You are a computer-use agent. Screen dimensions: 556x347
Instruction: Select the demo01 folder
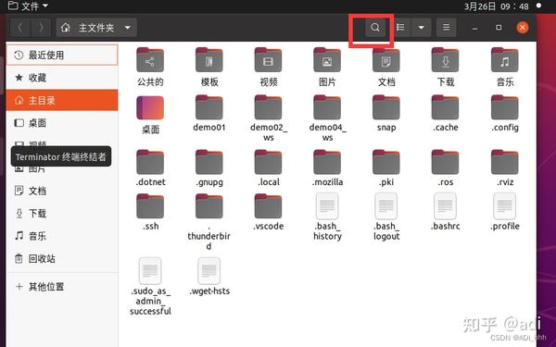pyautogui.click(x=209, y=113)
